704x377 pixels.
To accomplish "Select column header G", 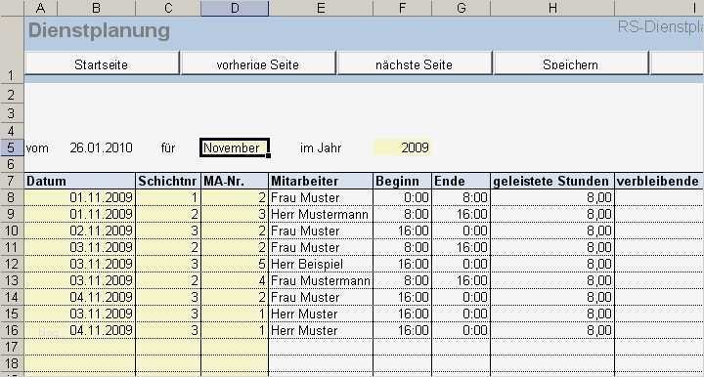I will (x=461, y=8).
